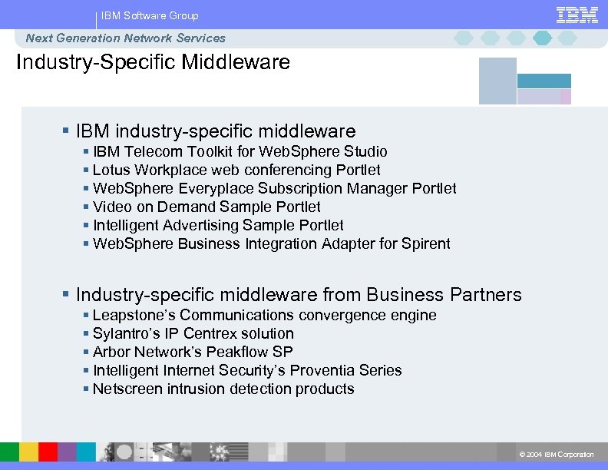
Task: Select 'Netscreen intrusion detection products' line
Action: 223,389
